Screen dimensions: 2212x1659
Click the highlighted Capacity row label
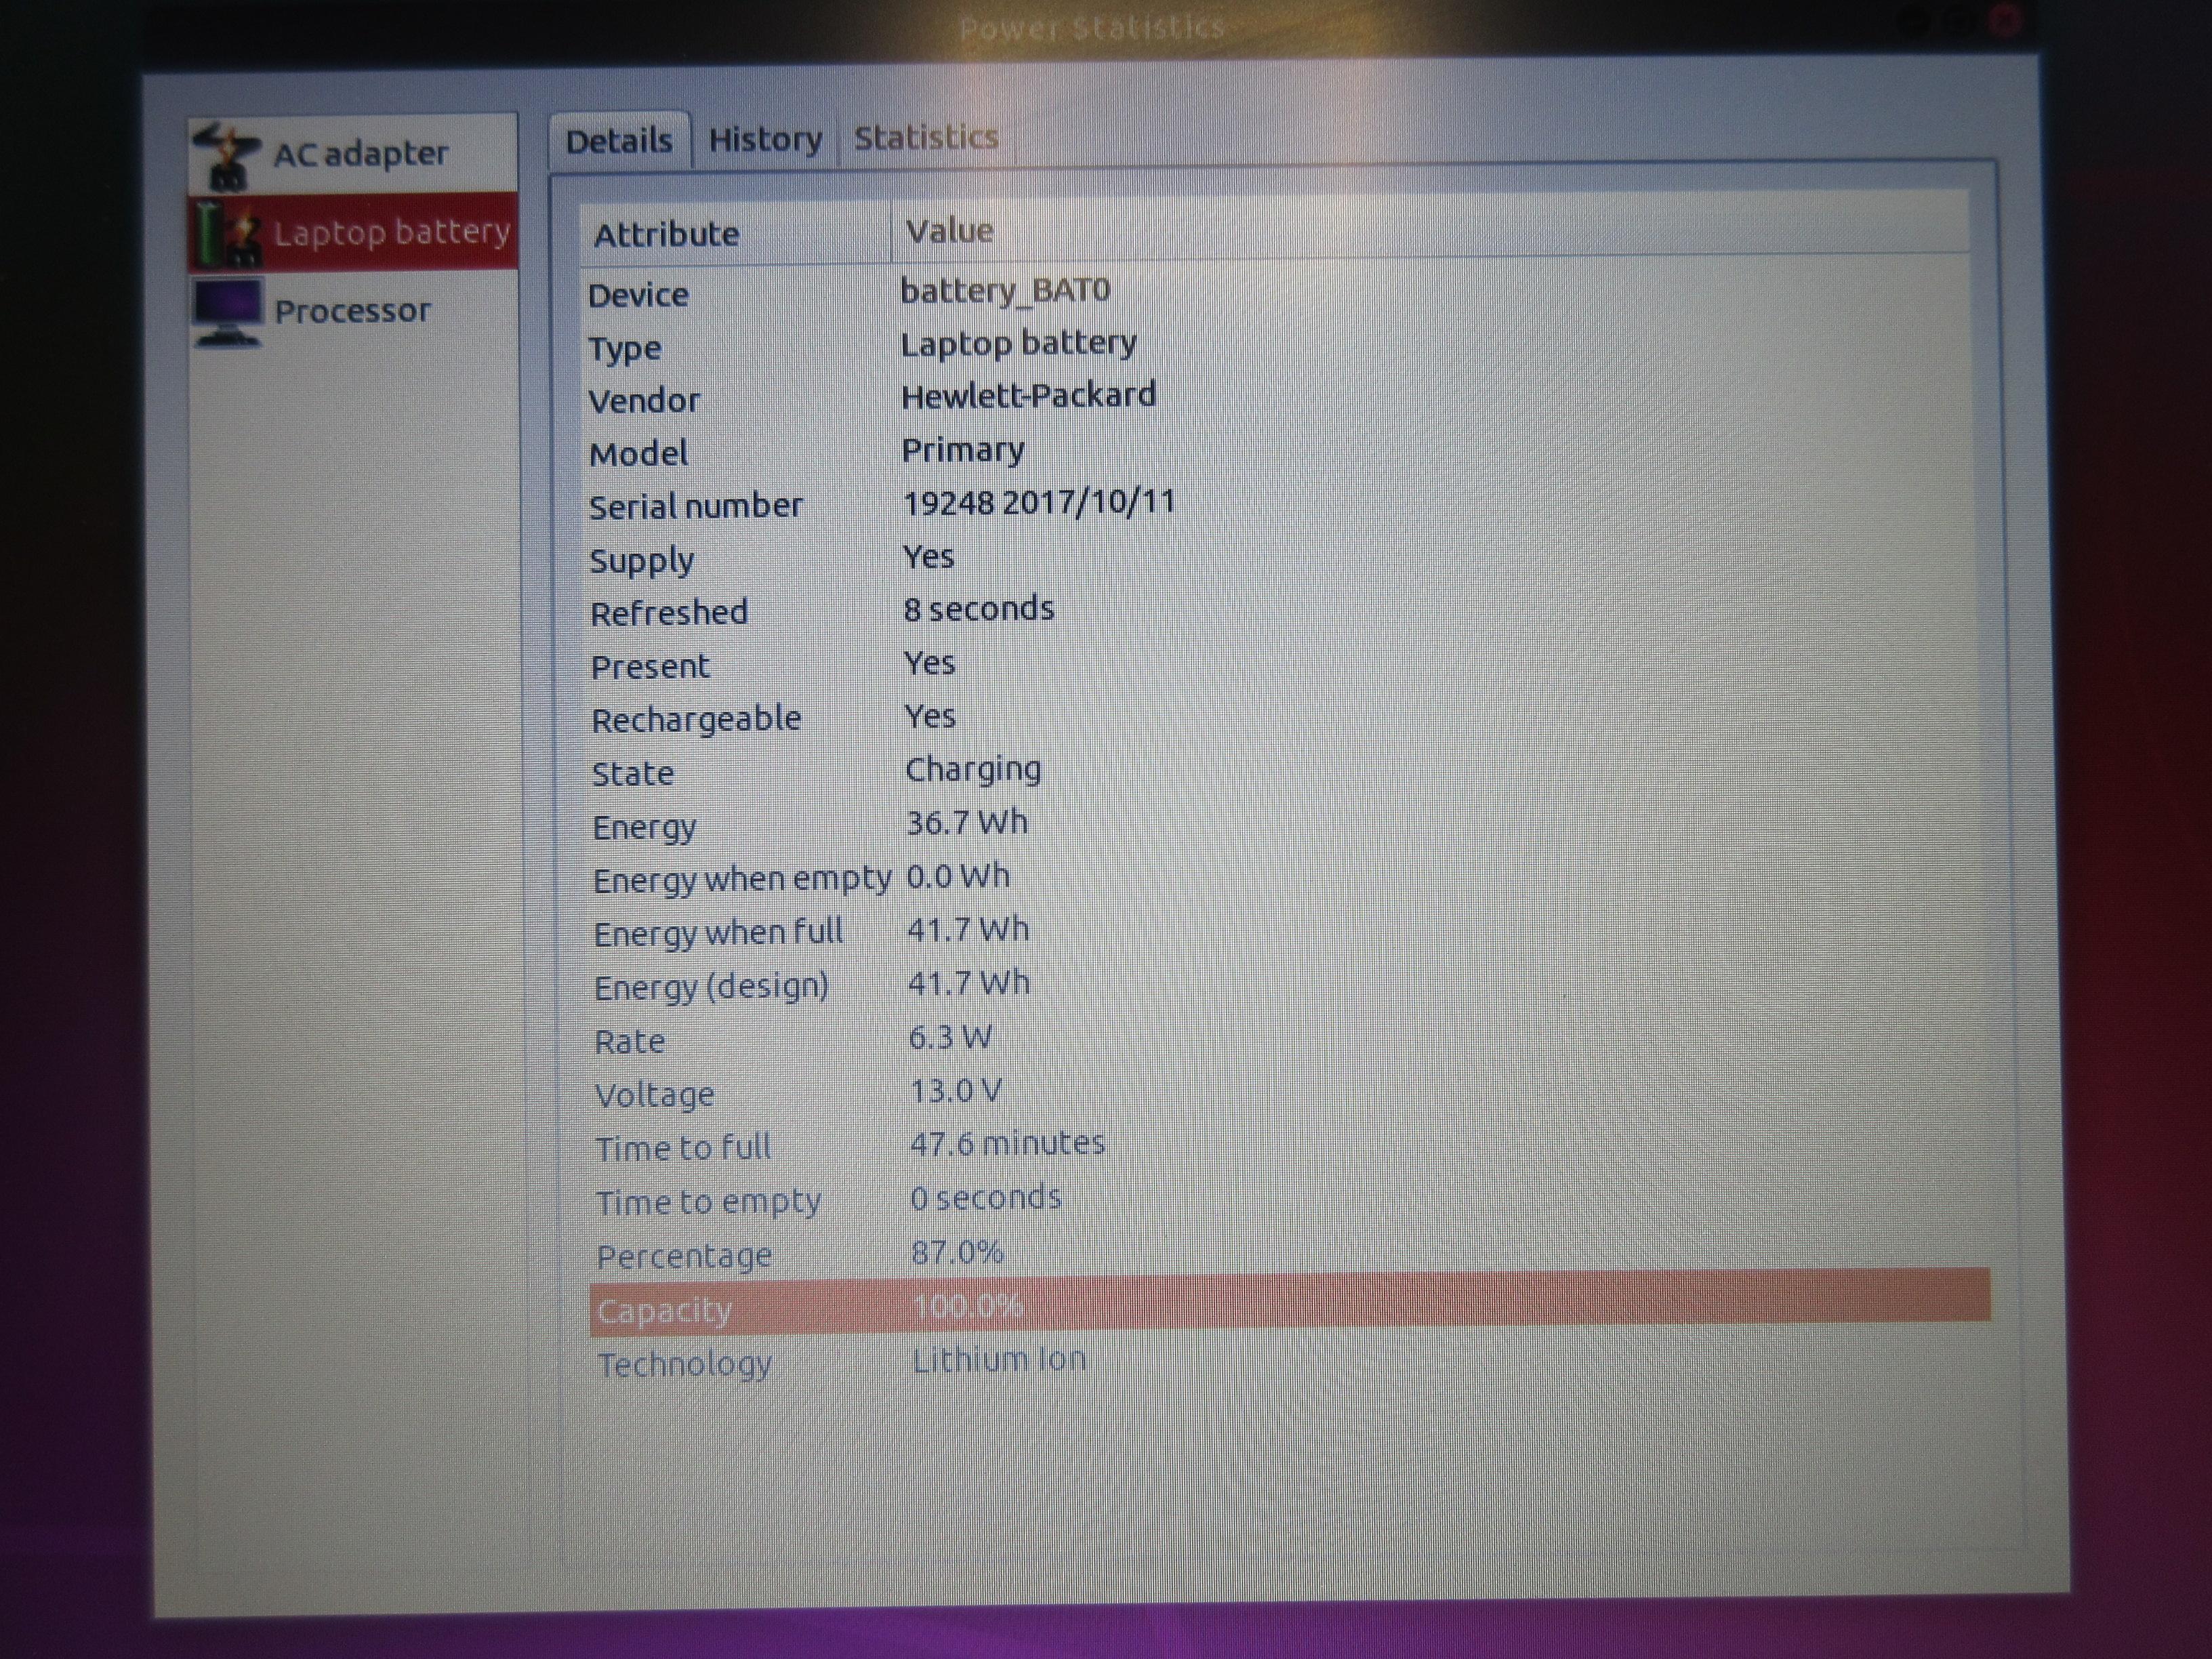(664, 1311)
